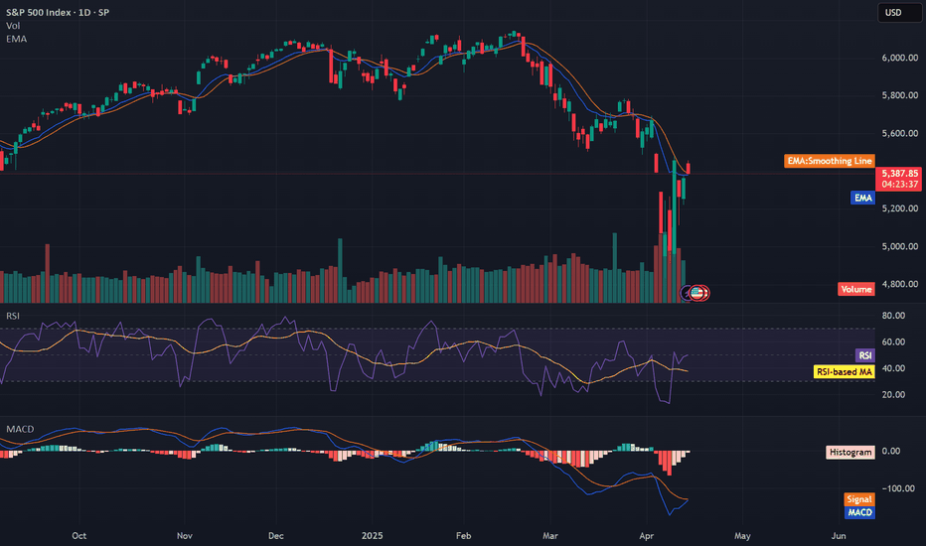The height and width of the screenshot is (546, 926).
Task: Click the Mar label on time axis
Action: (x=550, y=536)
